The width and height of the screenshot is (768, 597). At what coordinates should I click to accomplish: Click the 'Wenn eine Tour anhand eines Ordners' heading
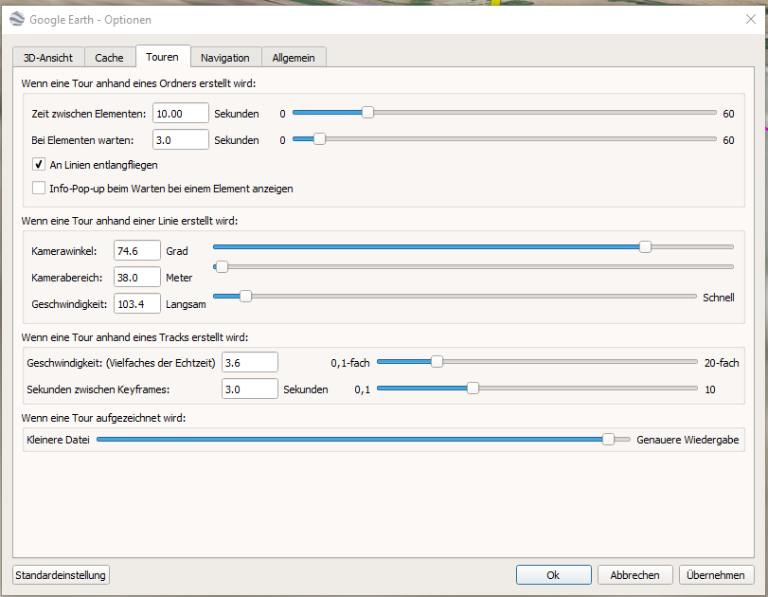pyautogui.click(x=138, y=83)
